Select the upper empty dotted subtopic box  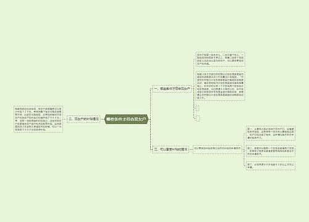pos(198,108)
